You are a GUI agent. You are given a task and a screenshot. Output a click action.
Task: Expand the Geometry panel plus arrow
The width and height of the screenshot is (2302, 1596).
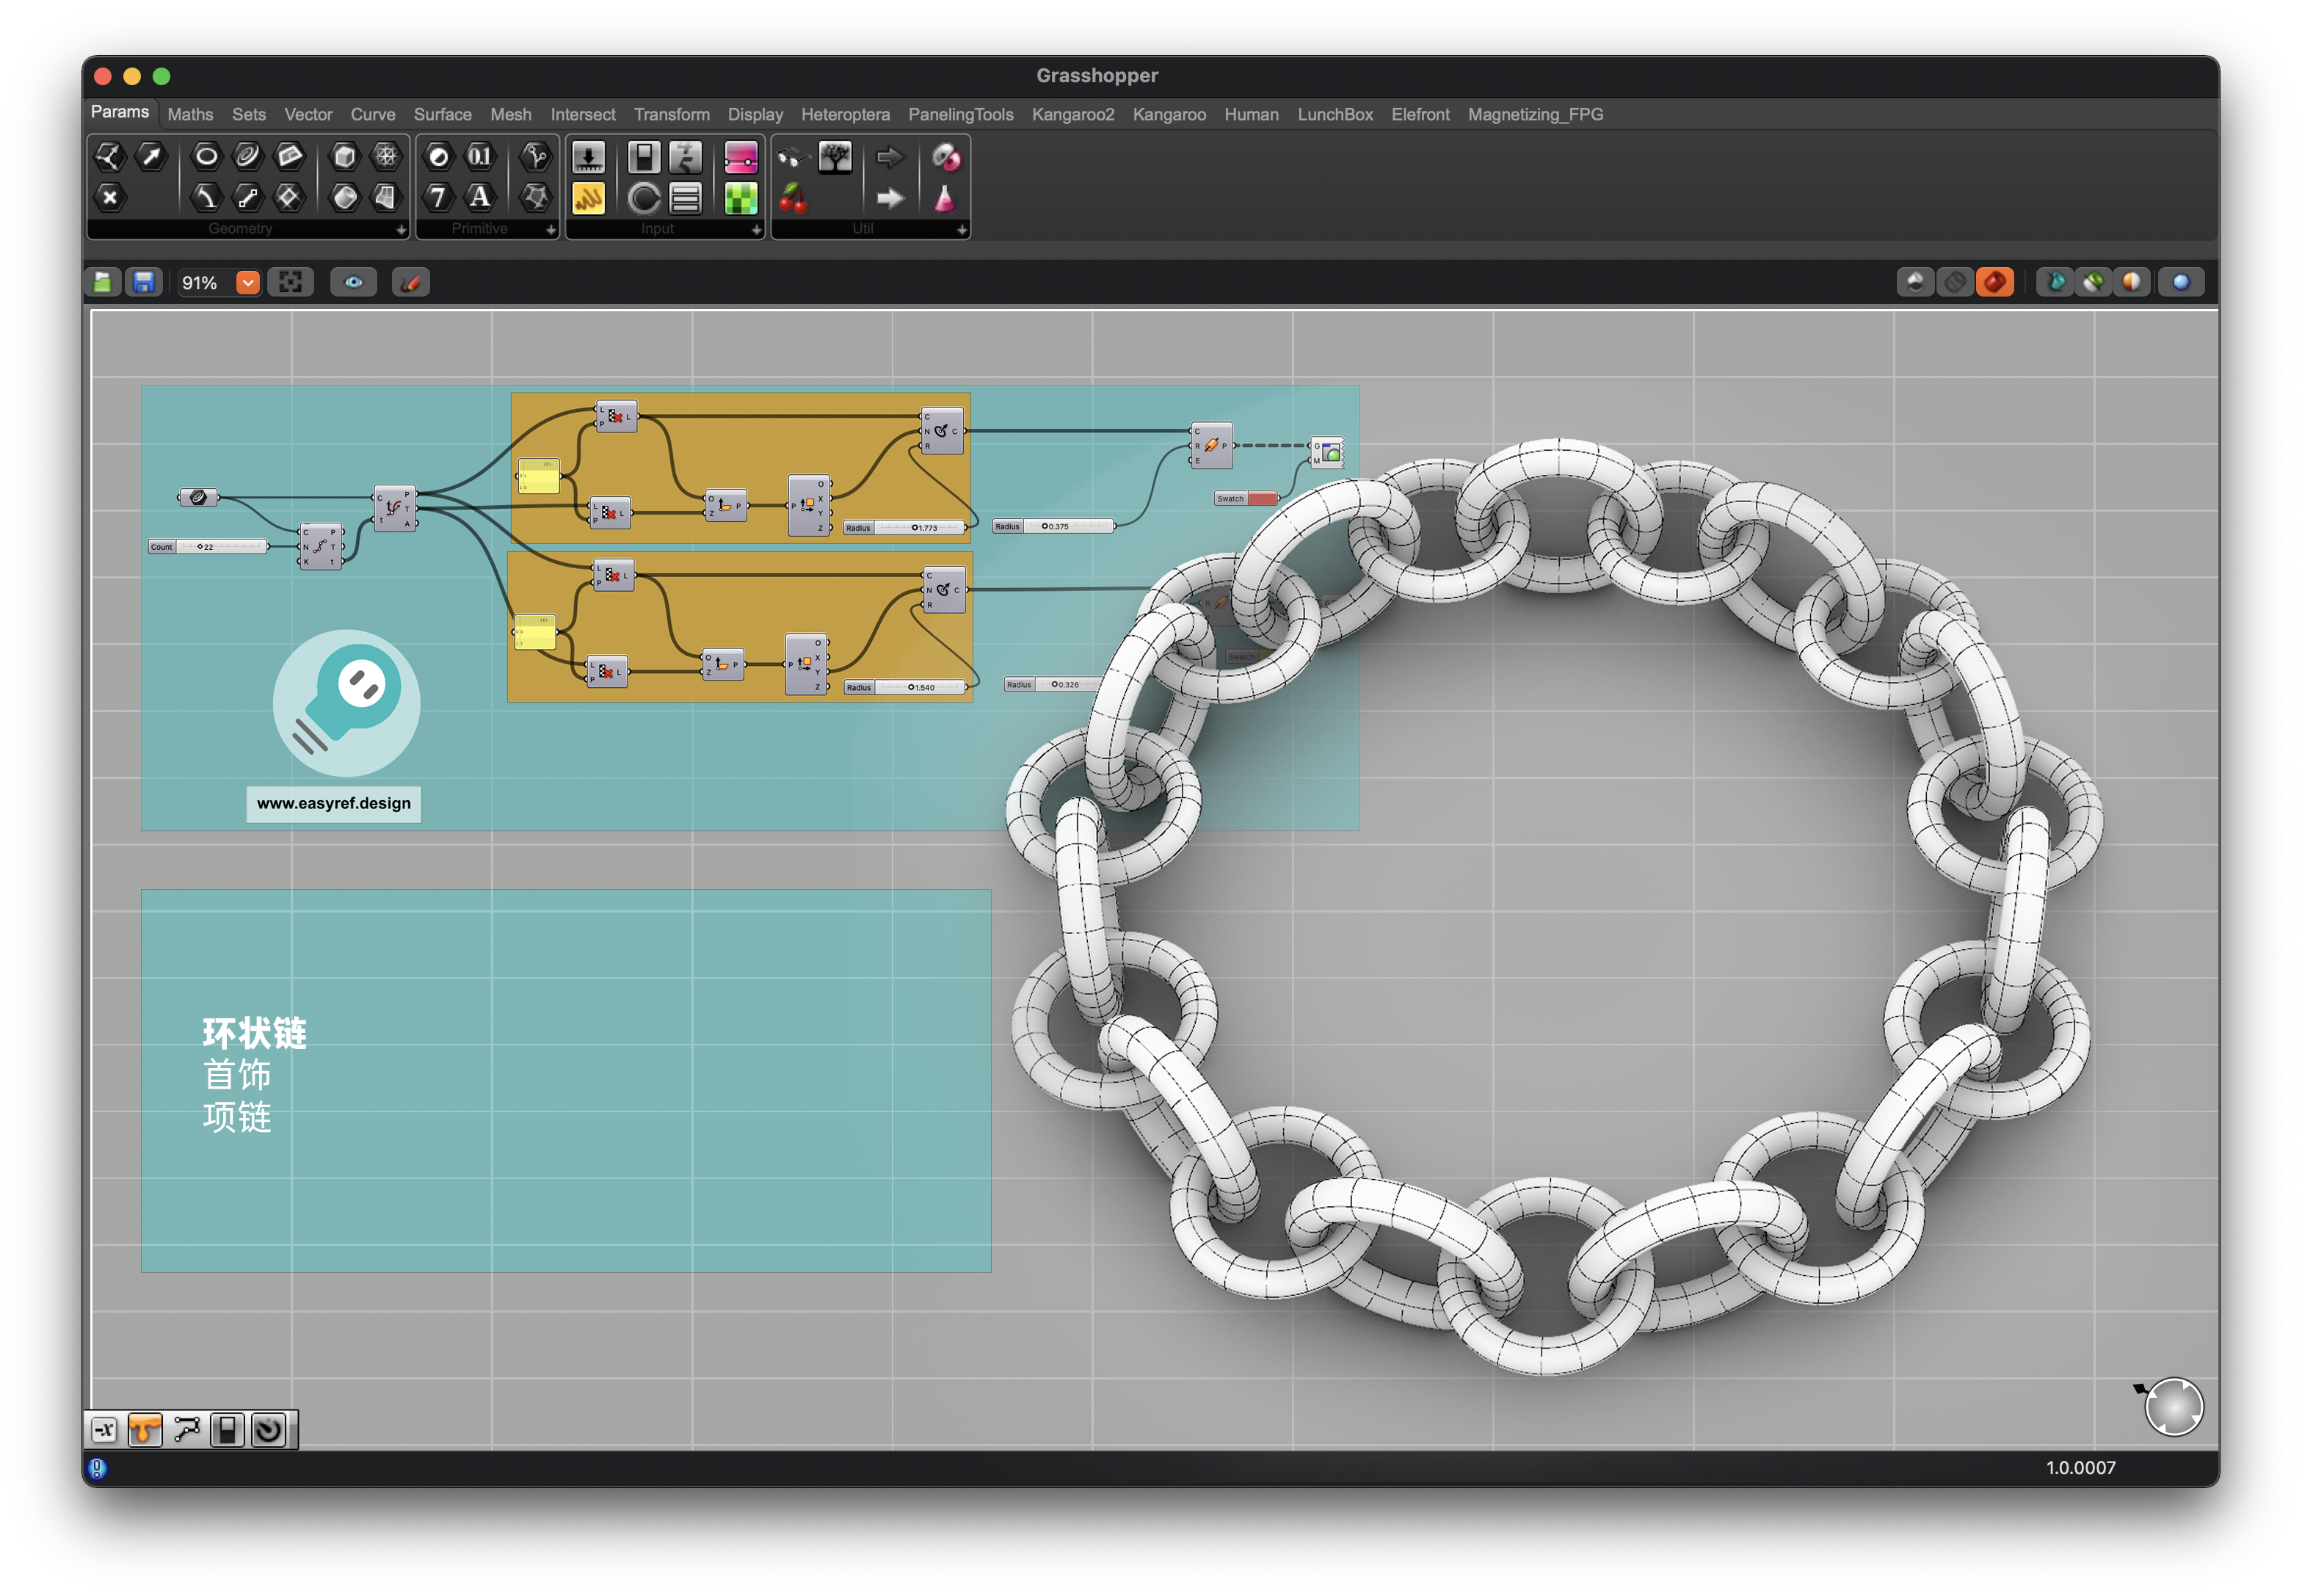click(401, 230)
